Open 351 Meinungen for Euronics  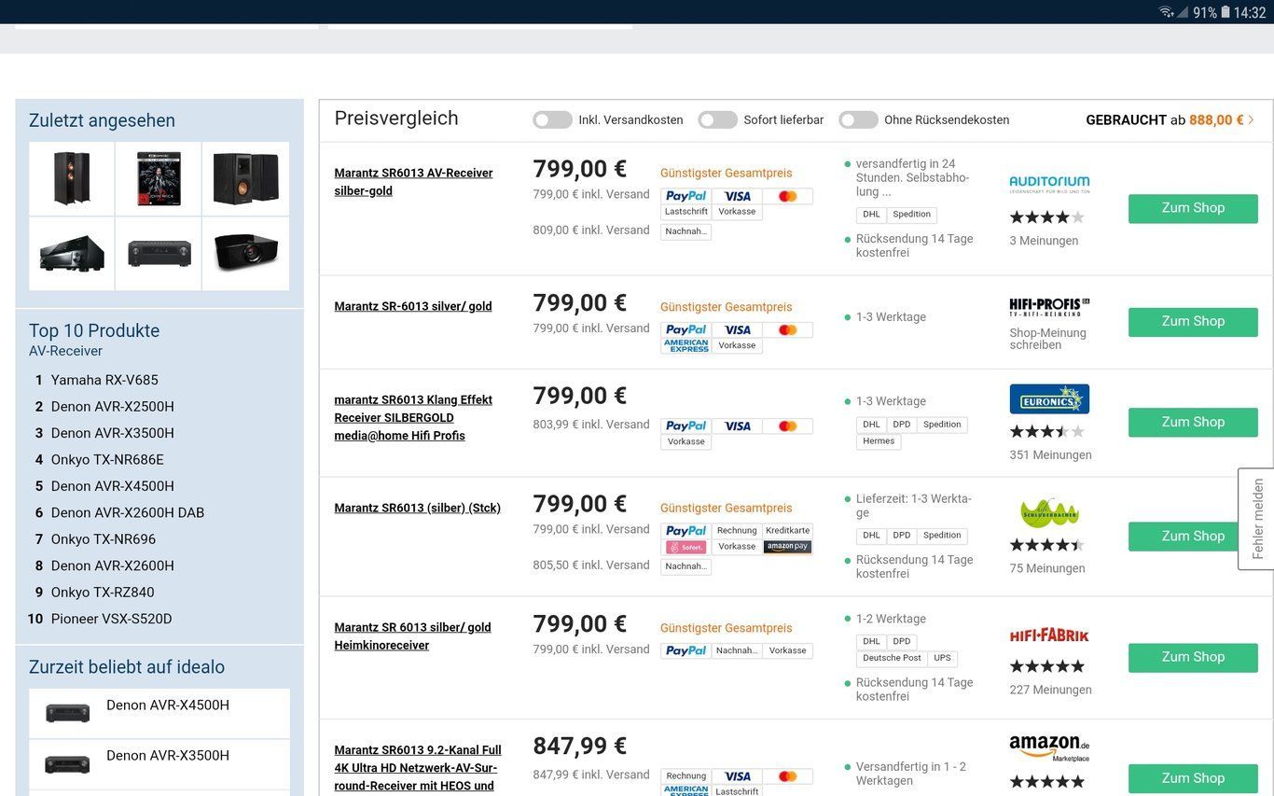(x=1050, y=455)
